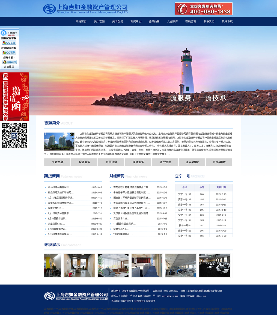Click the office building thumbnail in 吉如简介
Viewport: 277px width, 315px height.
pos(59,141)
